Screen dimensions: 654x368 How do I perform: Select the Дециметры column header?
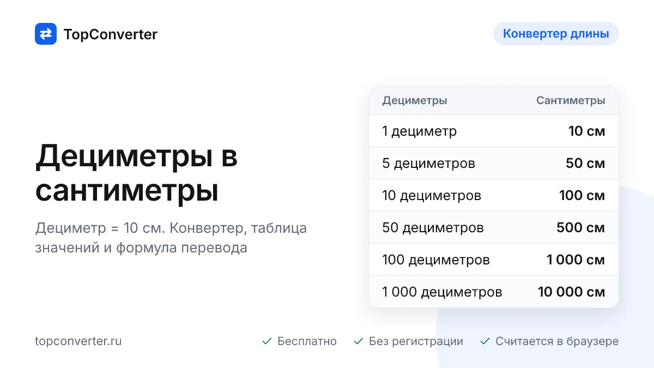(415, 100)
